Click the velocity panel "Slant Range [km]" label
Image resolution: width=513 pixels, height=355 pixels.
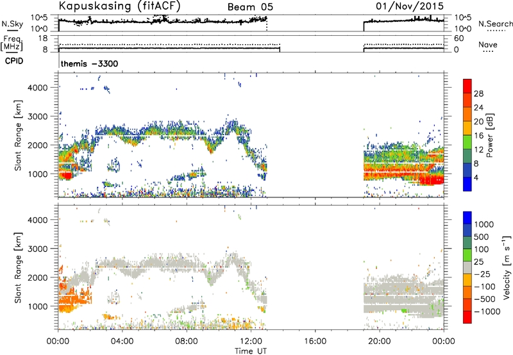tap(18, 268)
